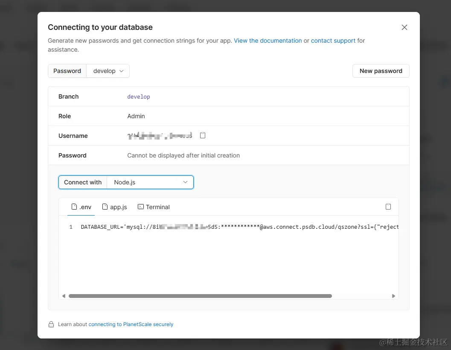Open the connecting to PlanetScale securely link

[x=131, y=324]
